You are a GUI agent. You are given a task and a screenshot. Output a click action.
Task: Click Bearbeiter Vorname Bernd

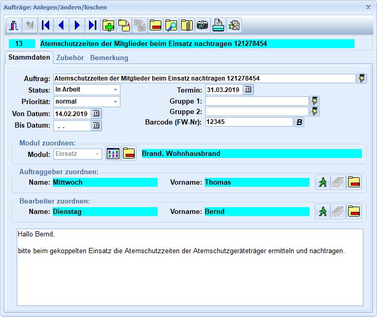tap(257, 211)
